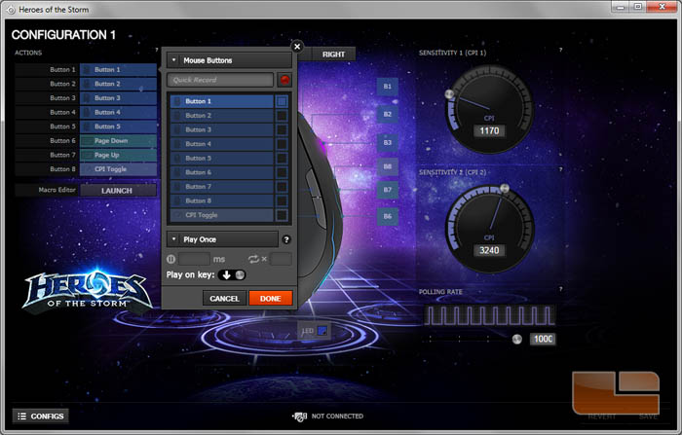Tick the checkbox beside Button 6 in the popup list

[282, 172]
